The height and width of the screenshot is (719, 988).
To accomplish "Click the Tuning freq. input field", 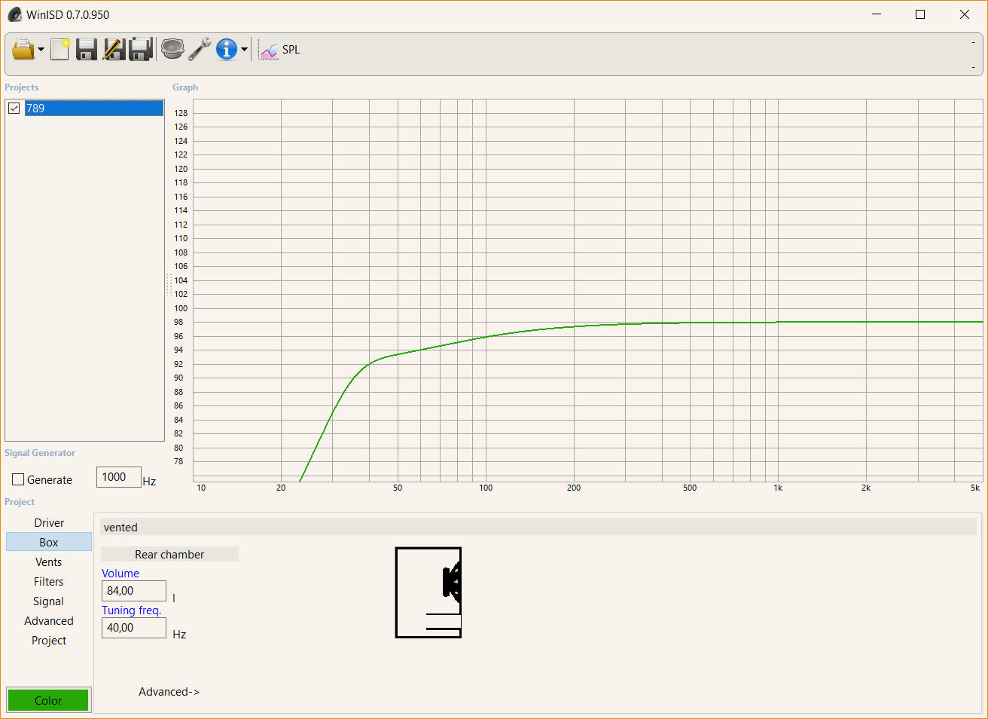I will click(x=133, y=628).
